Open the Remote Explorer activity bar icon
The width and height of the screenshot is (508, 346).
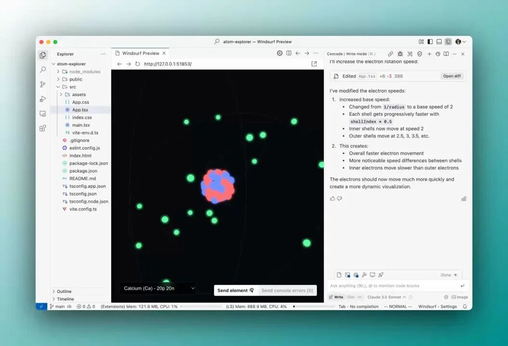tap(43, 113)
